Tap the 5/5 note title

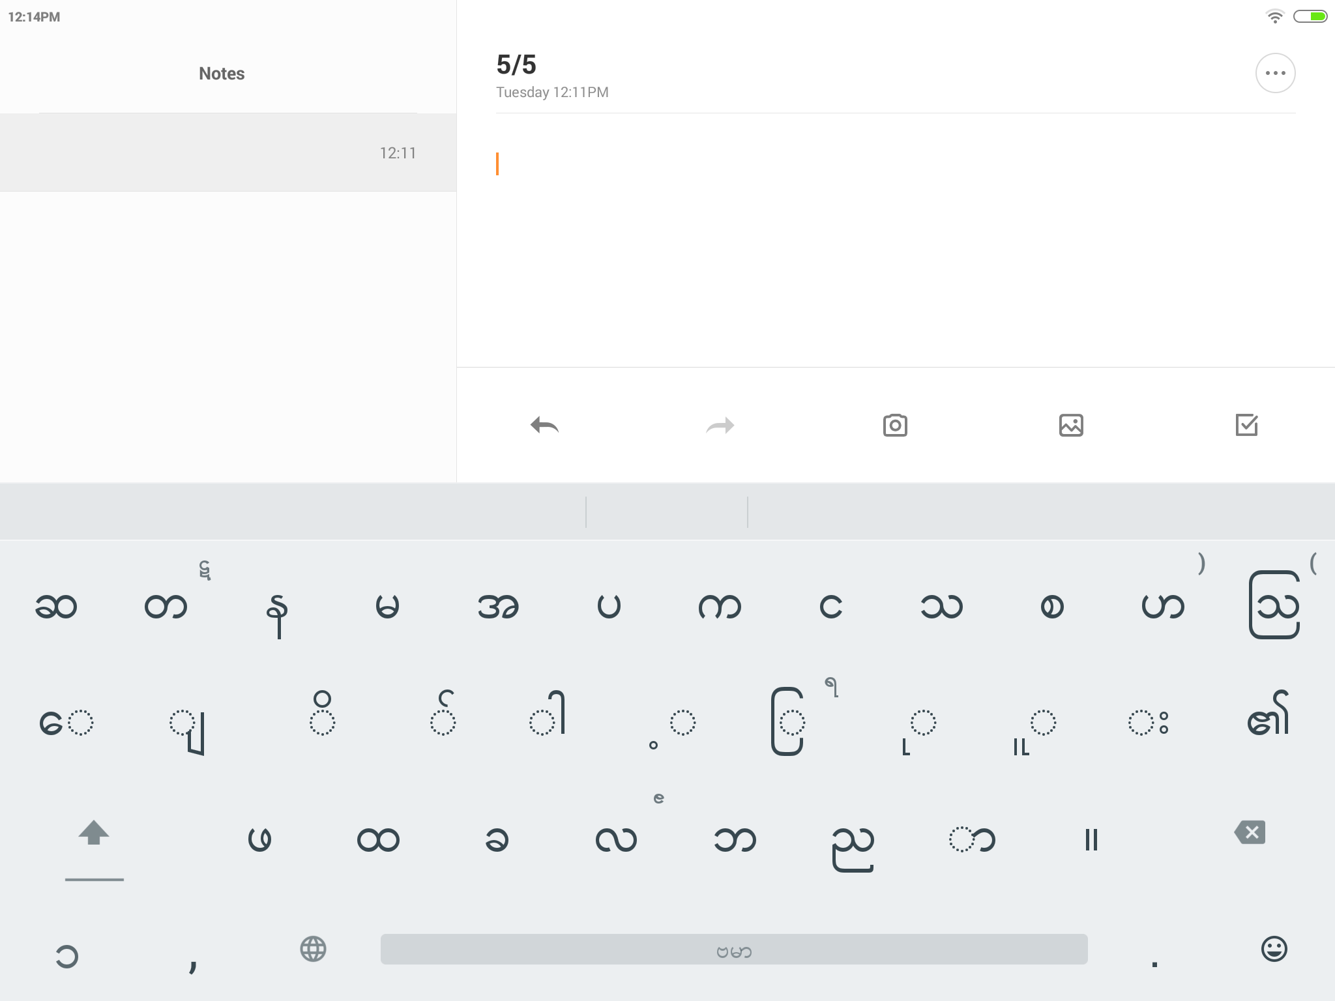tap(516, 65)
